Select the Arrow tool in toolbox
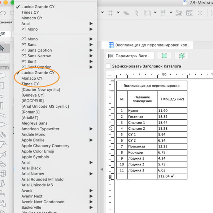The image size is (213, 213). (2, 48)
